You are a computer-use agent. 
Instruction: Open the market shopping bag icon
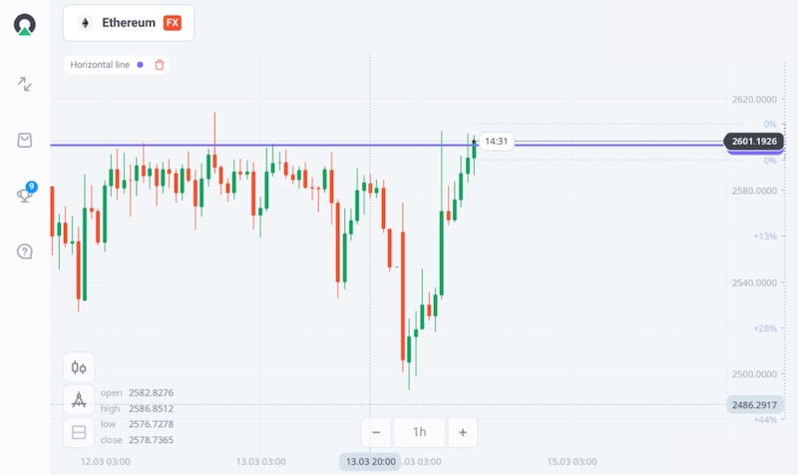pyautogui.click(x=25, y=140)
